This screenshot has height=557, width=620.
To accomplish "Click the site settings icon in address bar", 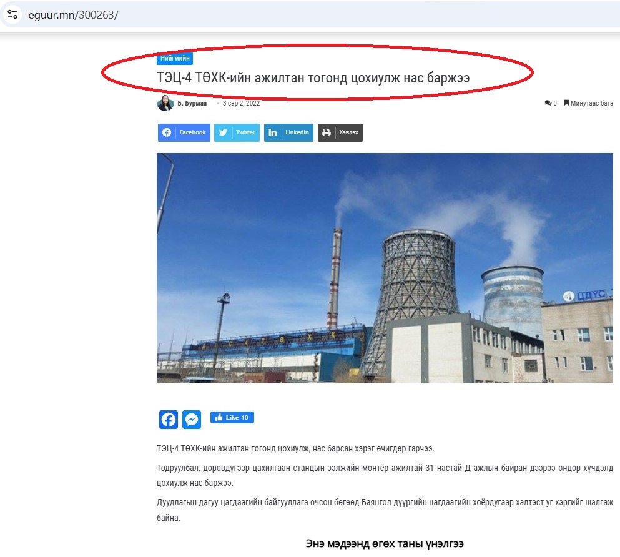I will tap(12, 15).
